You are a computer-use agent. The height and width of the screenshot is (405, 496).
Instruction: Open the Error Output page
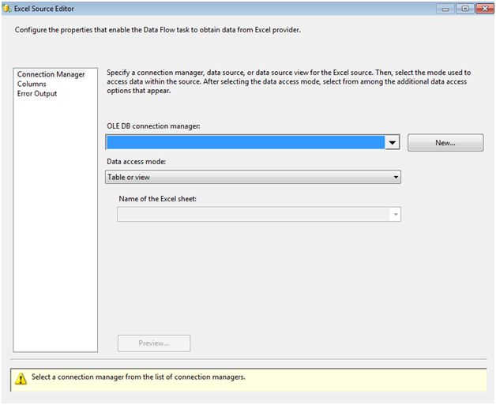pyautogui.click(x=37, y=94)
